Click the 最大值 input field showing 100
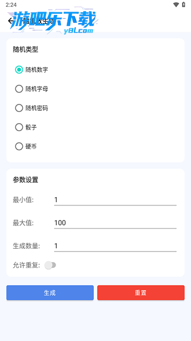 [115, 223]
